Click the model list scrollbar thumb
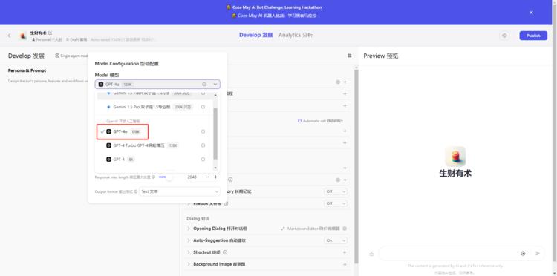Viewport: 557px width, 276px height. pos(215,133)
